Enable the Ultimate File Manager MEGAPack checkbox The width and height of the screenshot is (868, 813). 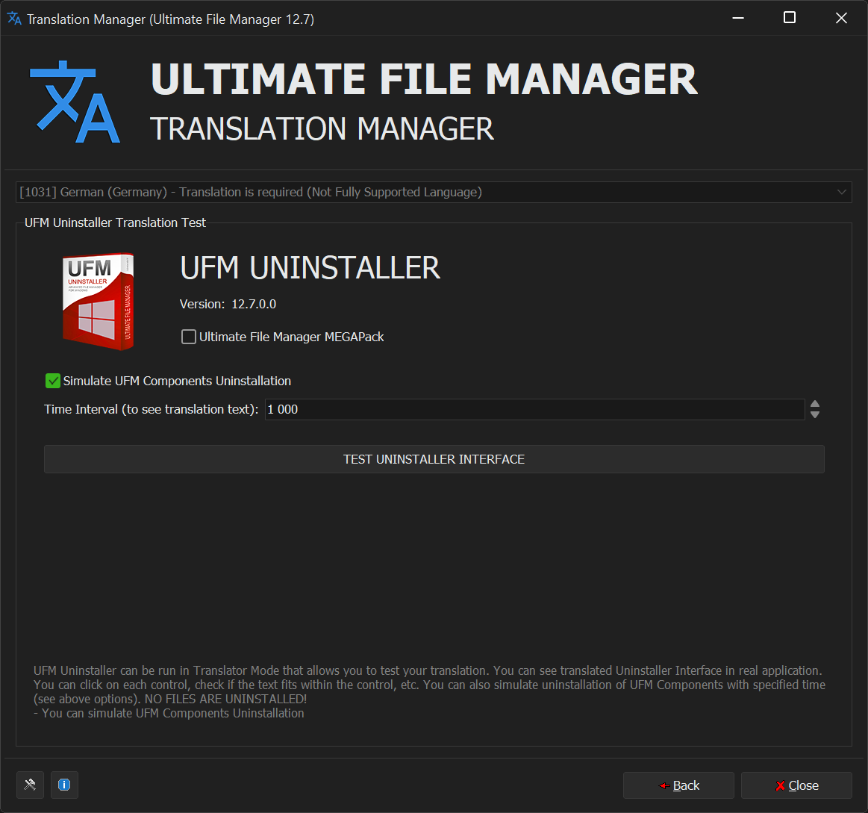click(189, 337)
